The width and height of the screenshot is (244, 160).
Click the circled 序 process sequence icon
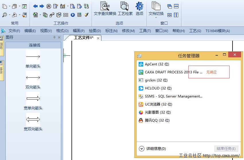tap(49, 6)
